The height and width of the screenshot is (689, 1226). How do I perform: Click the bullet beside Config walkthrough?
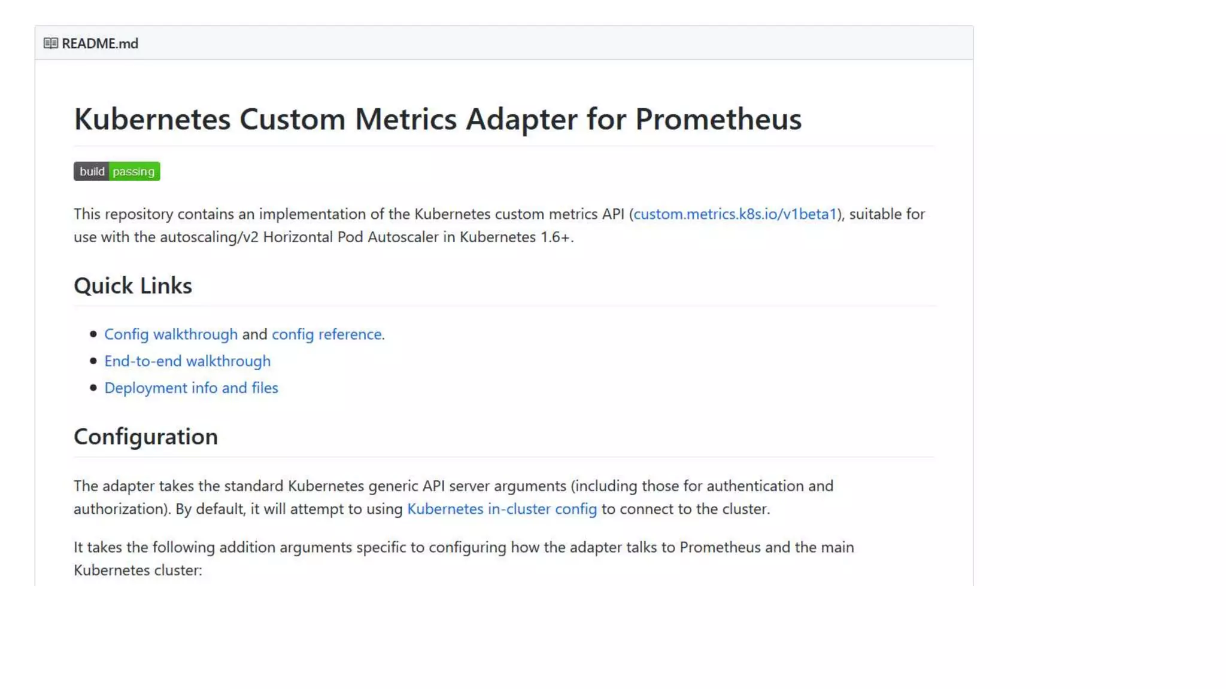93,334
